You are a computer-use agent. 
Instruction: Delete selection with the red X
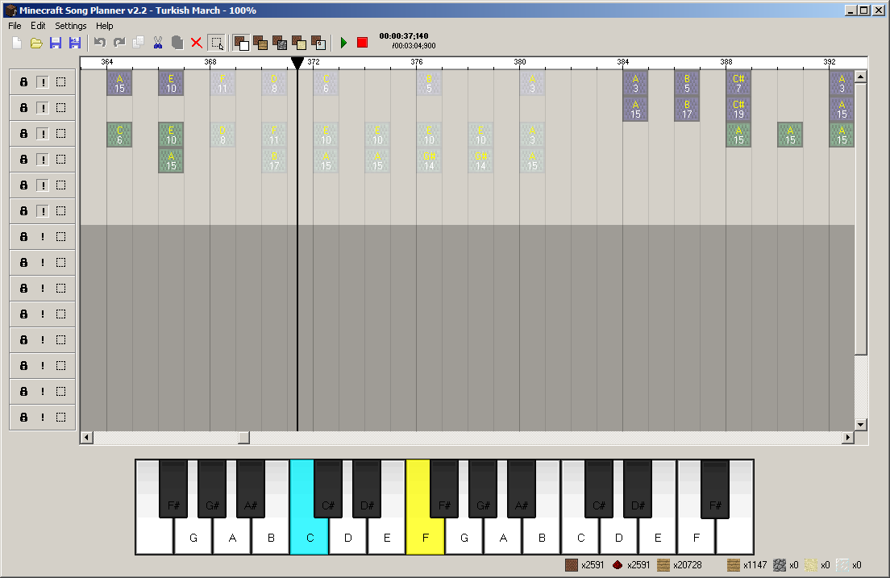click(197, 43)
